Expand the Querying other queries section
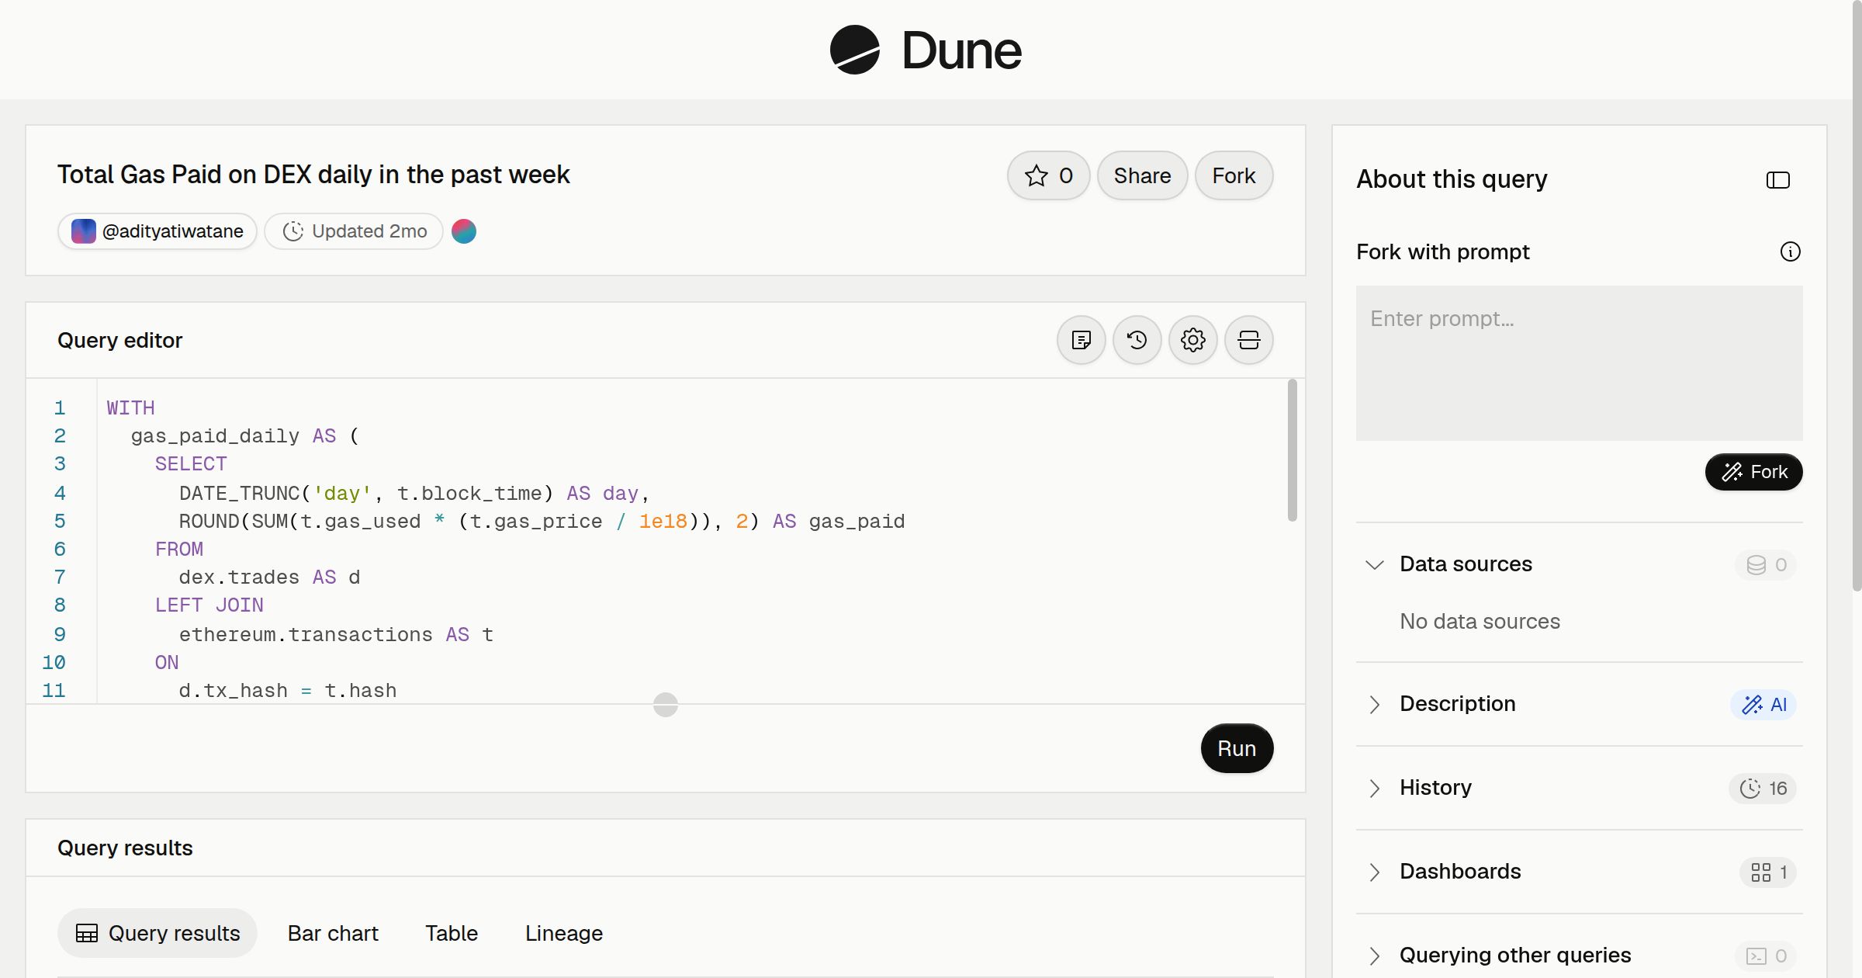This screenshot has width=1862, height=978. coord(1375,955)
